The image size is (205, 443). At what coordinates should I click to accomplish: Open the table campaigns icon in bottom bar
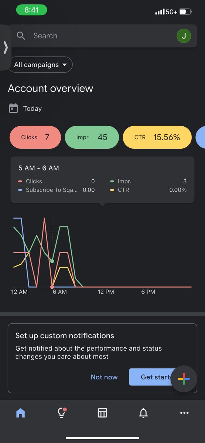coord(102,413)
